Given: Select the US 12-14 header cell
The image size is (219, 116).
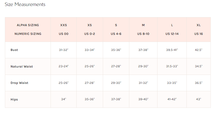Looking at the screenshot, I should [x=172, y=34].
